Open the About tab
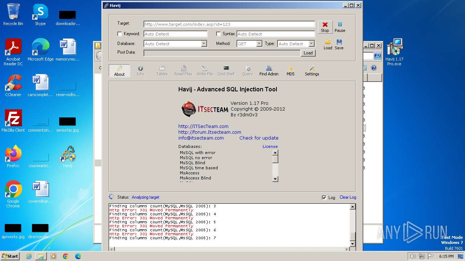465x261 pixels. point(119,71)
